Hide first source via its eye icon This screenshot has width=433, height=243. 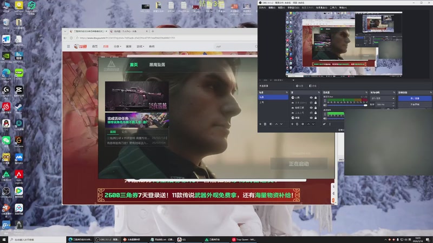(x=311, y=98)
